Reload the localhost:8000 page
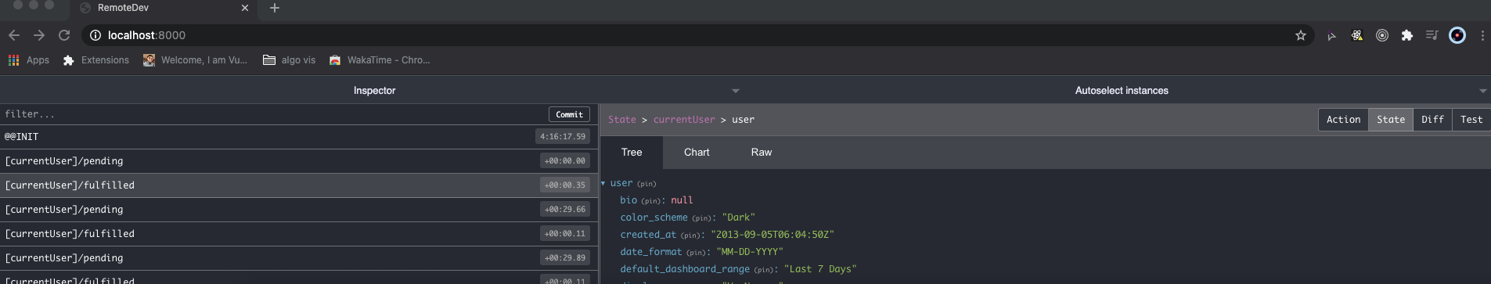This screenshot has height=284, width=1491. tap(64, 35)
